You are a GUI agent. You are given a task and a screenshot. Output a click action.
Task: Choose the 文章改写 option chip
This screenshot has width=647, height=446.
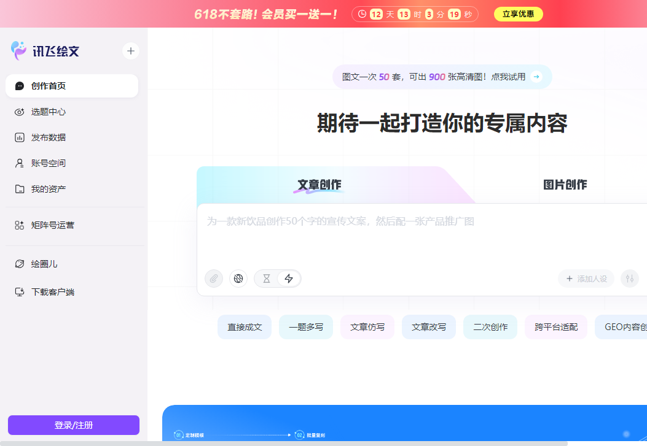click(429, 327)
